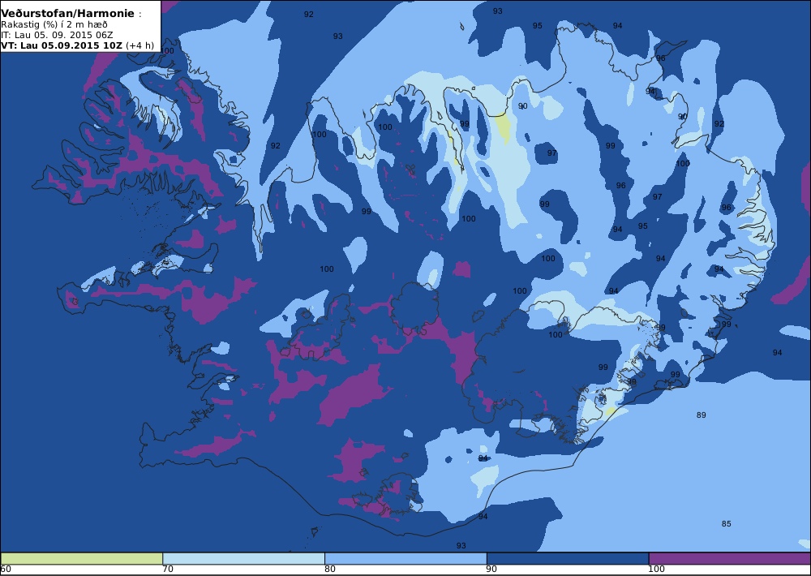The image size is (811, 576).
Task: Click the '85' humidity value on the map
Action: pyautogui.click(x=726, y=524)
